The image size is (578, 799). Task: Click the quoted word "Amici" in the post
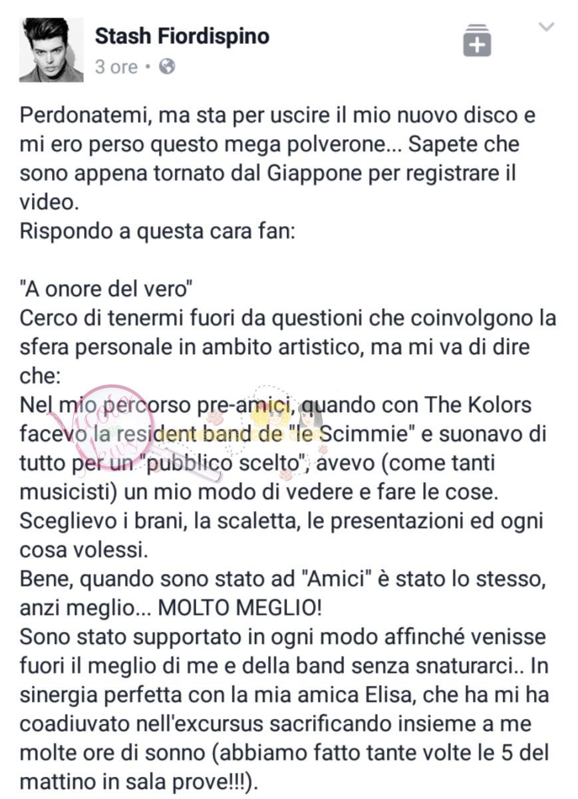[333, 579]
